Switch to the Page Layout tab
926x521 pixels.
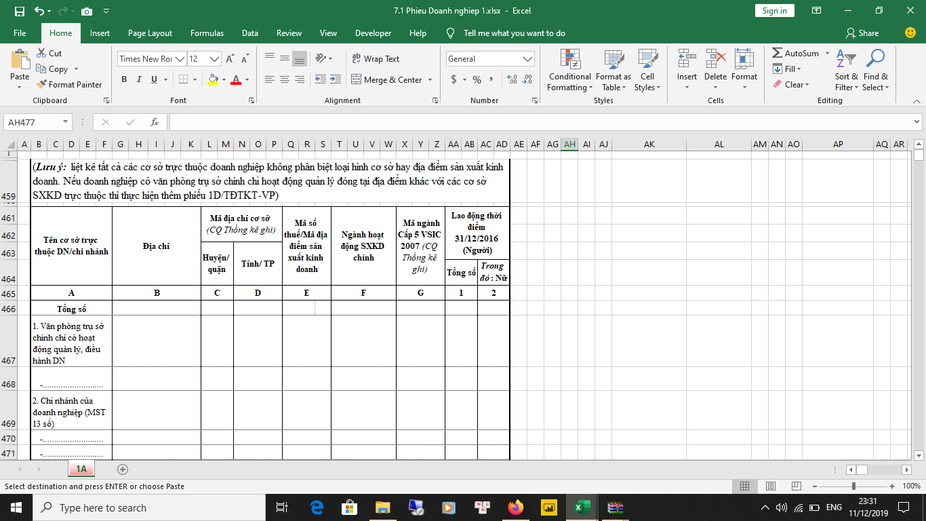point(150,33)
